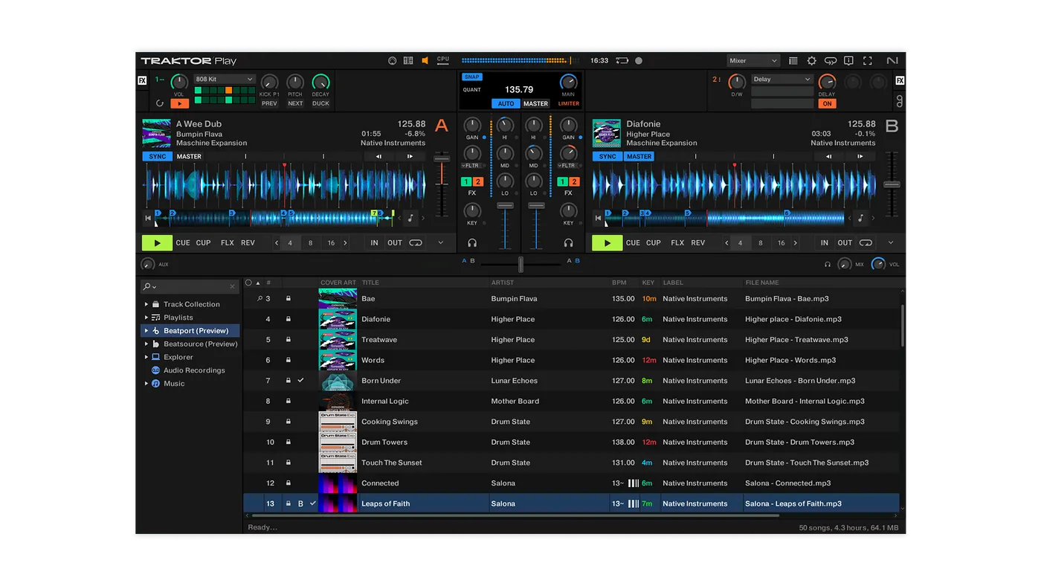Toggle the SNAP button
The width and height of the screenshot is (1041, 586).
pyautogui.click(x=472, y=77)
